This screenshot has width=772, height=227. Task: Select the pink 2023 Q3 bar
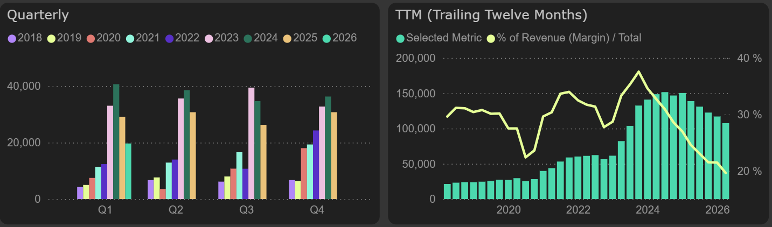click(x=251, y=143)
